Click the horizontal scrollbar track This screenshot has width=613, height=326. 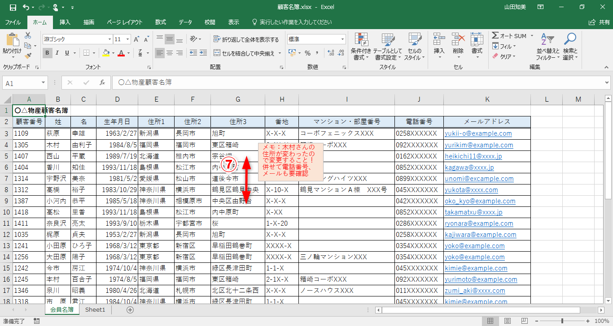click(490, 310)
